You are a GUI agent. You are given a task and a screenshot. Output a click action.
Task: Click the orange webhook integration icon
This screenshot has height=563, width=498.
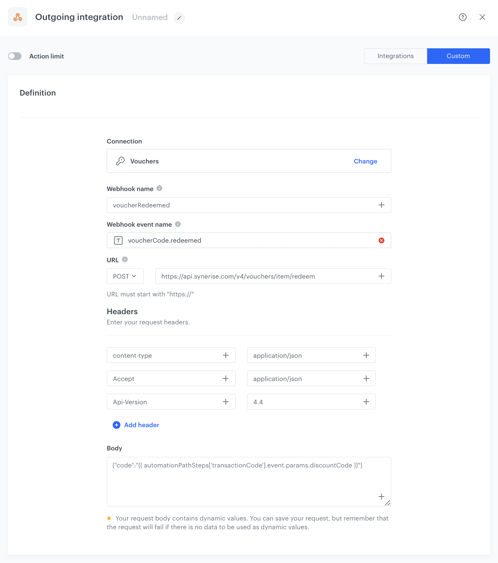(17, 17)
